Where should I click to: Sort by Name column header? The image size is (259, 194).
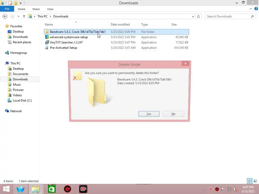click(49, 25)
